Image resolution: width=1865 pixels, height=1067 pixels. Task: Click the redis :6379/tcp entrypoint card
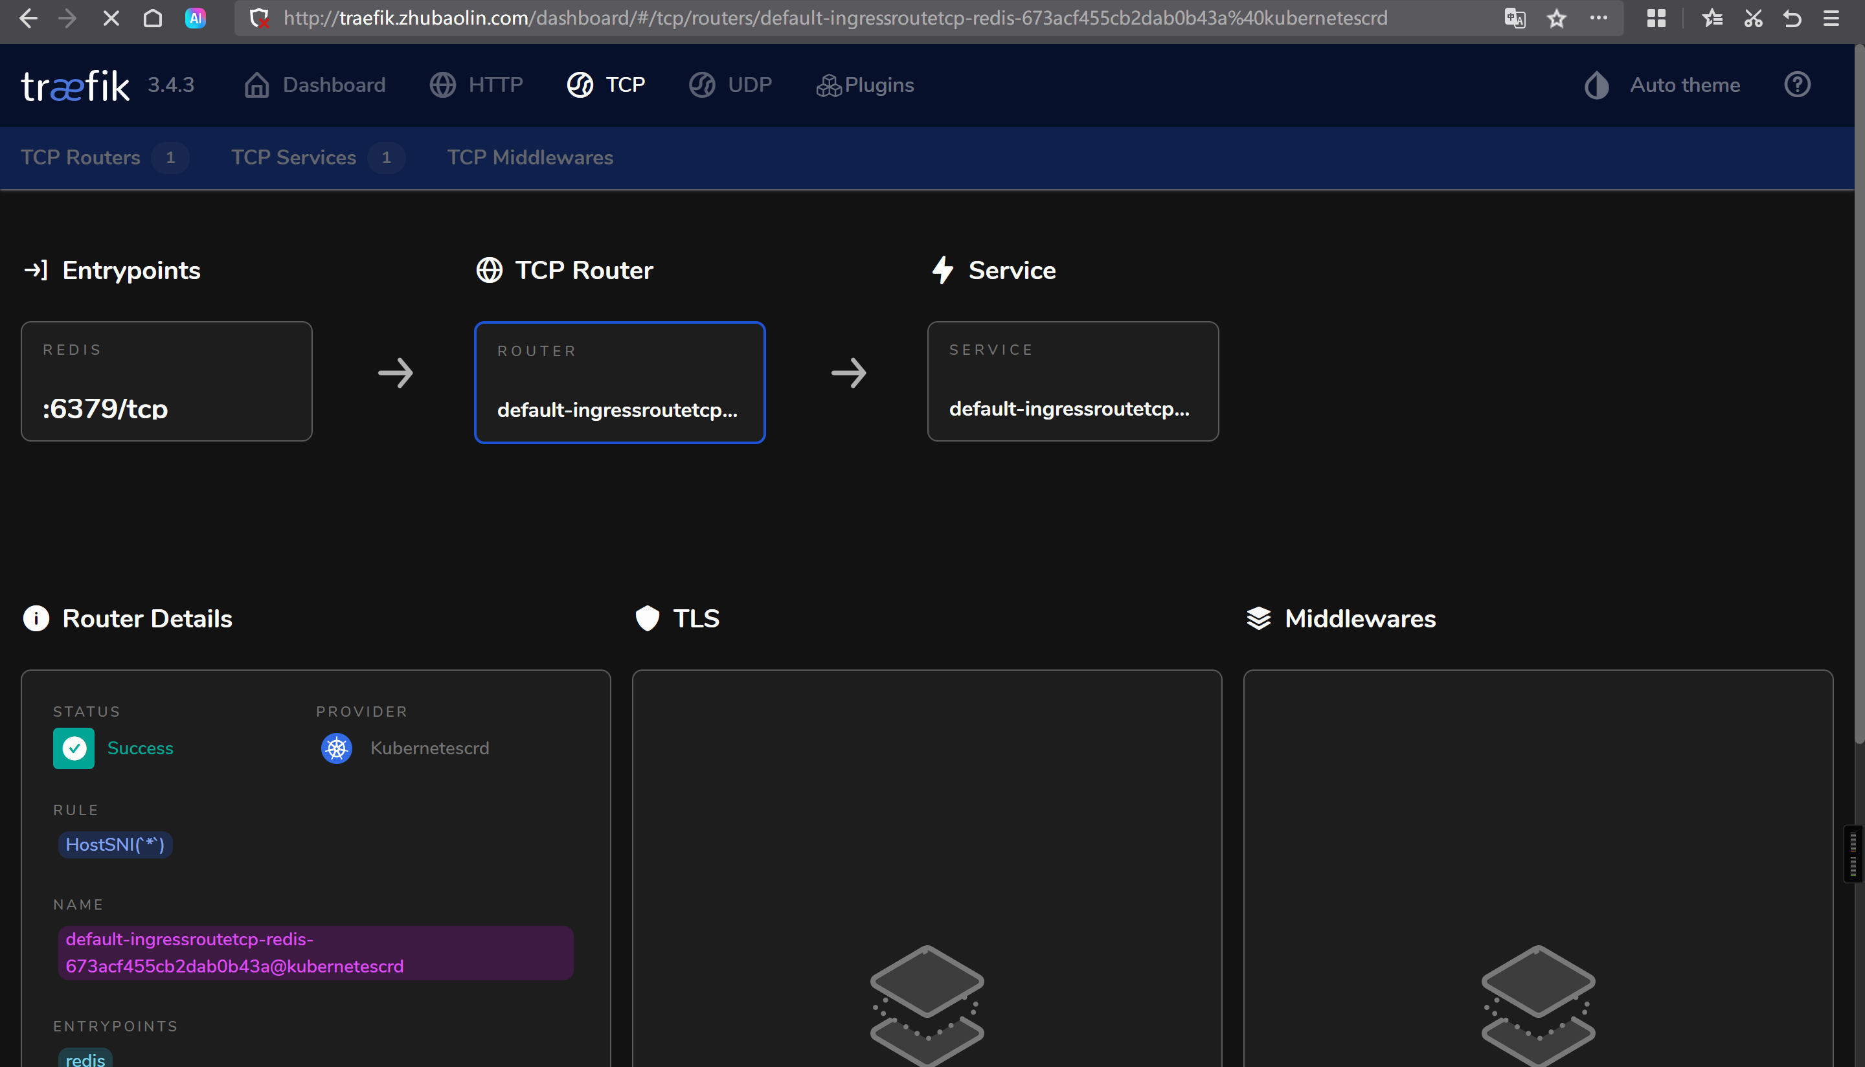coord(166,381)
